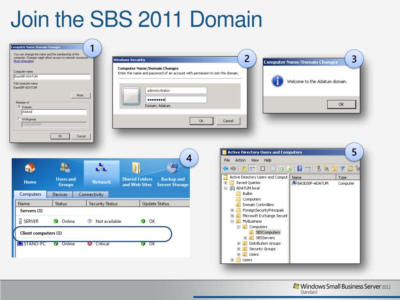Screen dimensions: 400x300
Task: Click the information icon in Welcome dialog
Action: 278,81
